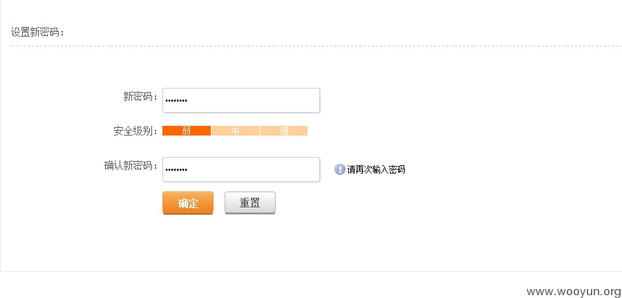Click the 请再次输入密码 hint message
Image resolution: width=622 pixels, height=298 pixels.
(376, 170)
